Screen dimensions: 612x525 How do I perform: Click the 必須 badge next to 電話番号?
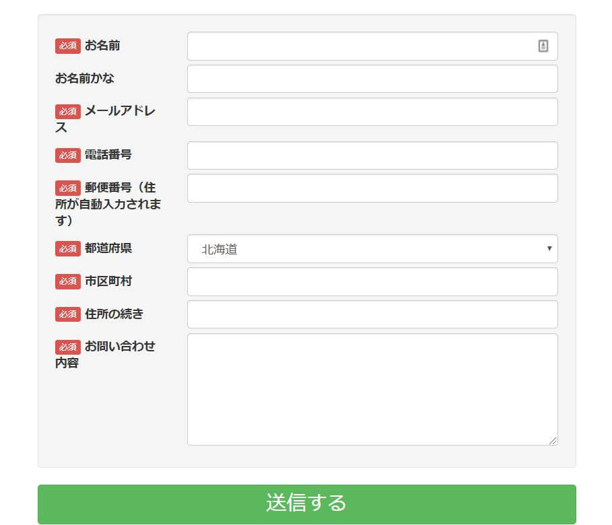[68, 155]
